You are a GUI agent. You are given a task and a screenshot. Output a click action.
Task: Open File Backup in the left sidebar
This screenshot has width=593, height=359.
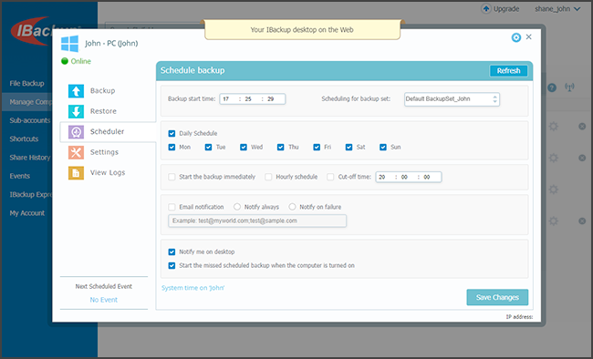pyautogui.click(x=26, y=83)
